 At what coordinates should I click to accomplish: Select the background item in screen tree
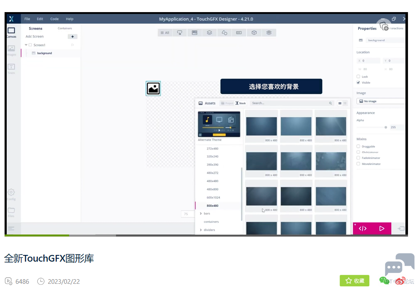point(44,53)
